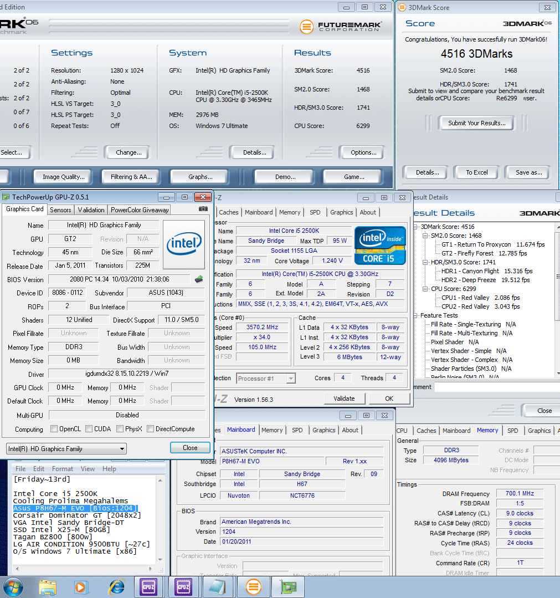Click the Game... button

[x=354, y=177]
